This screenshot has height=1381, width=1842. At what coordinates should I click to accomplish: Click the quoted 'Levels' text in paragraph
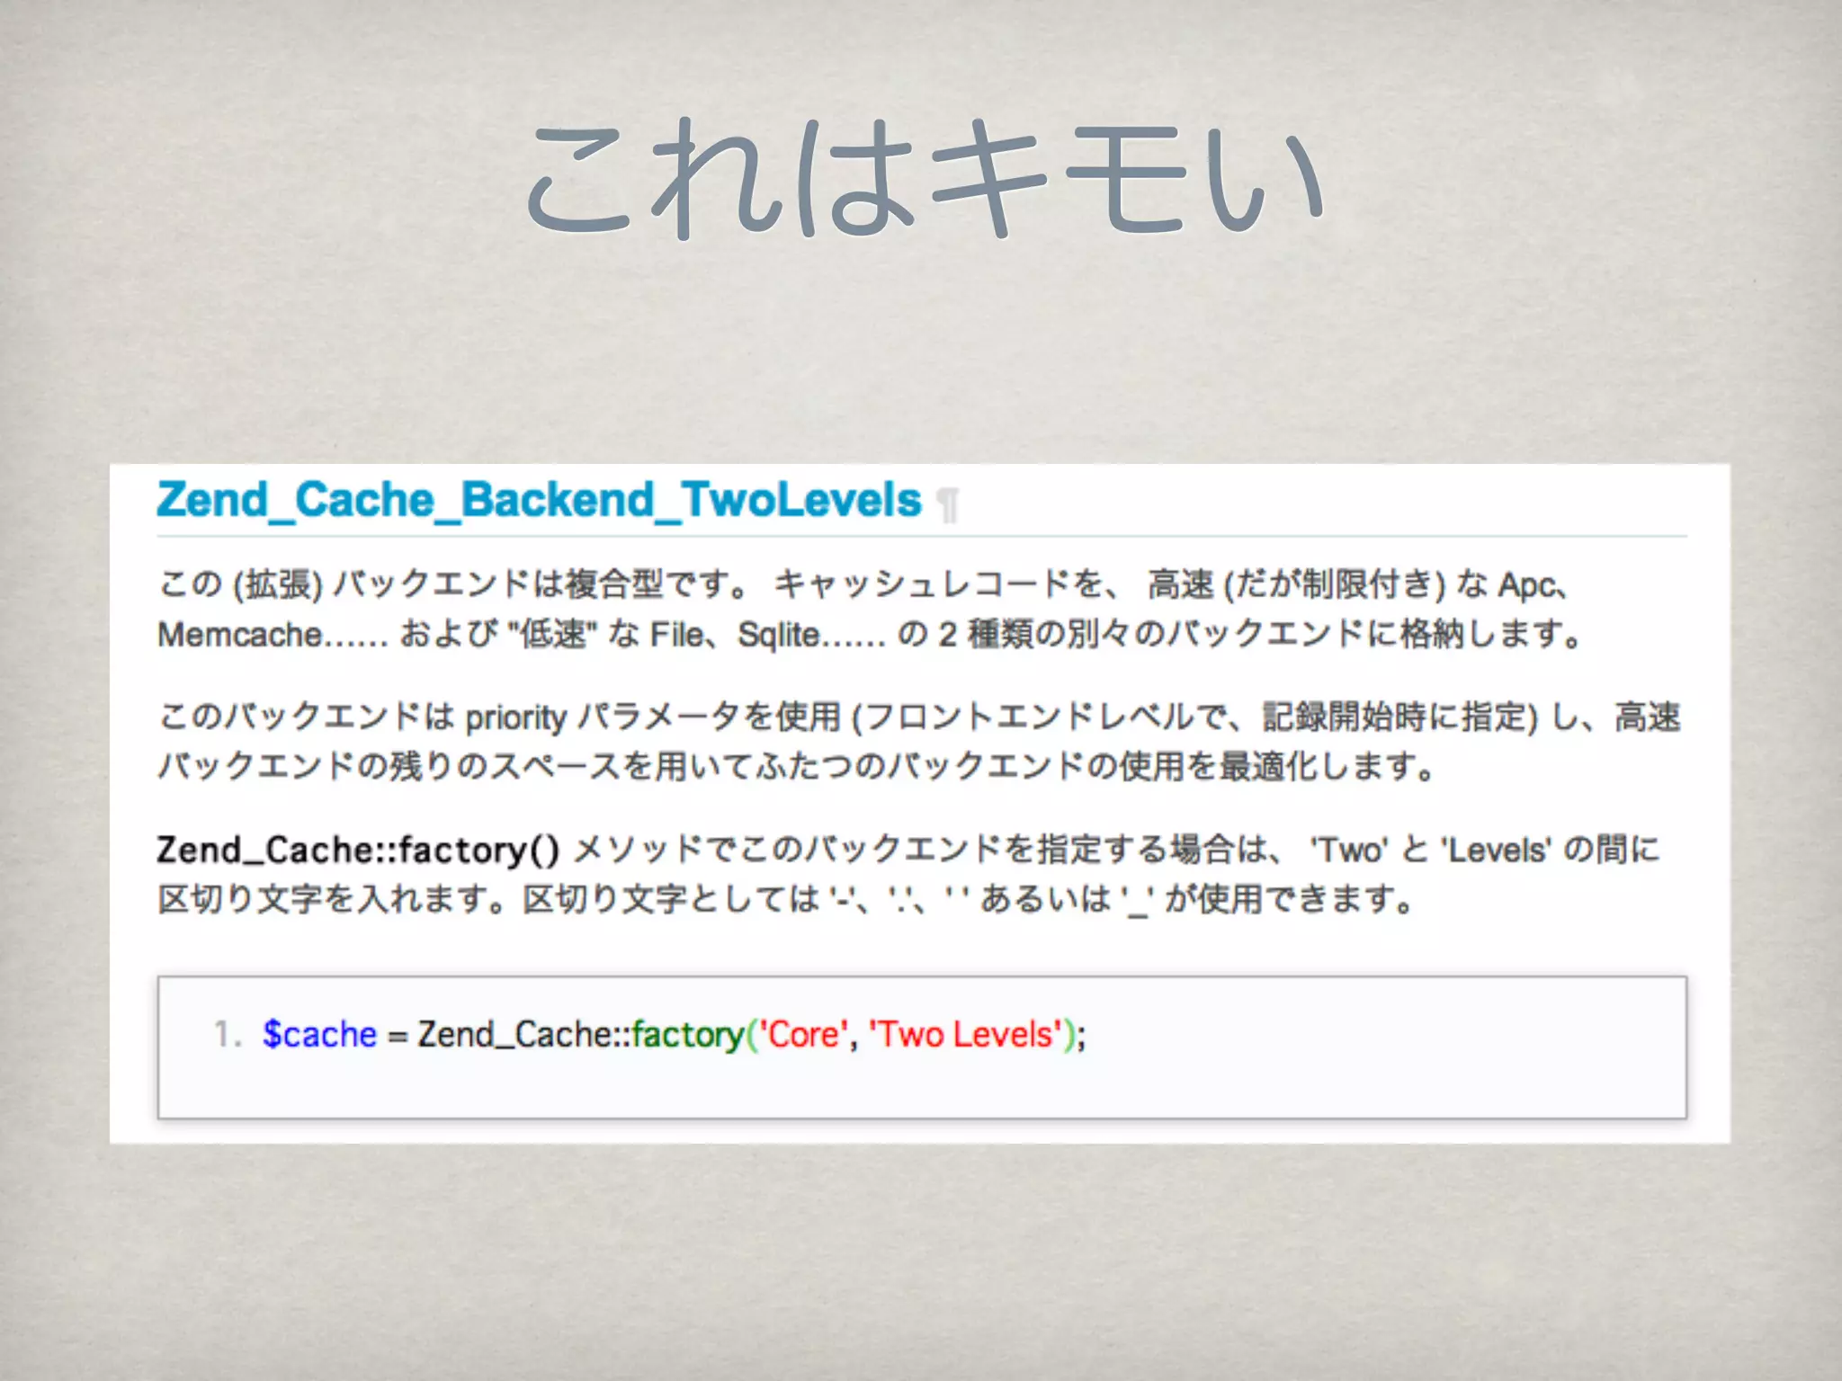coord(1497,849)
